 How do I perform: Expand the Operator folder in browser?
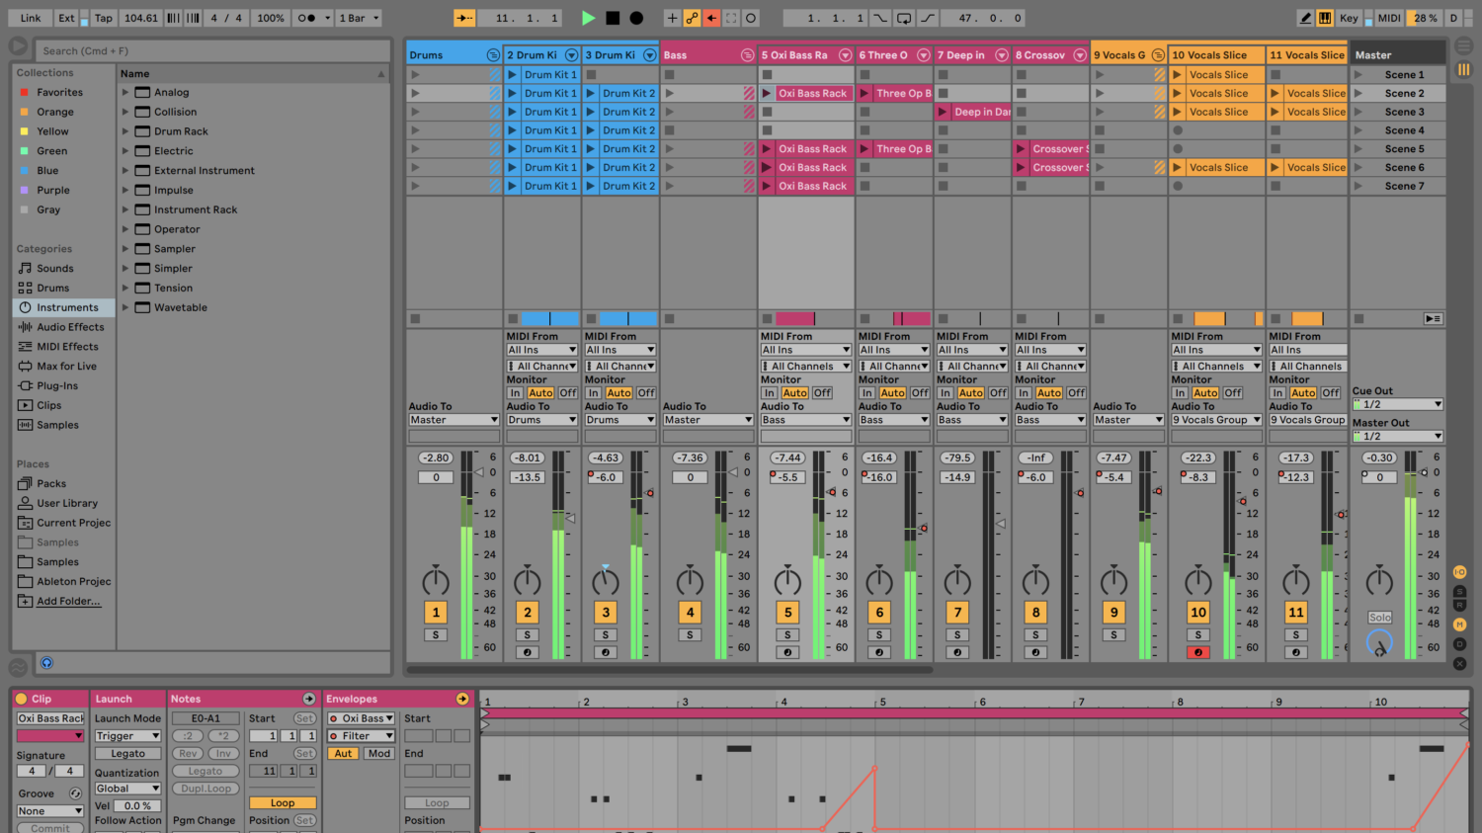click(x=125, y=229)
